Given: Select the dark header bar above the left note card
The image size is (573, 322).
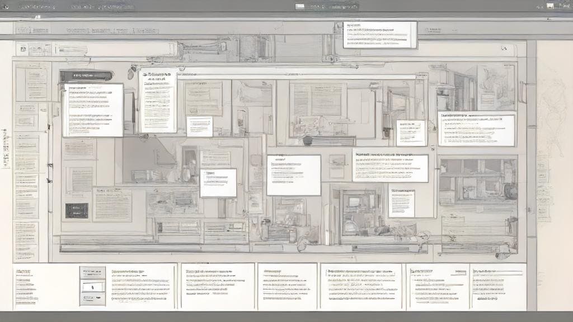Looking at the screenshot, I should click(86, 75).
